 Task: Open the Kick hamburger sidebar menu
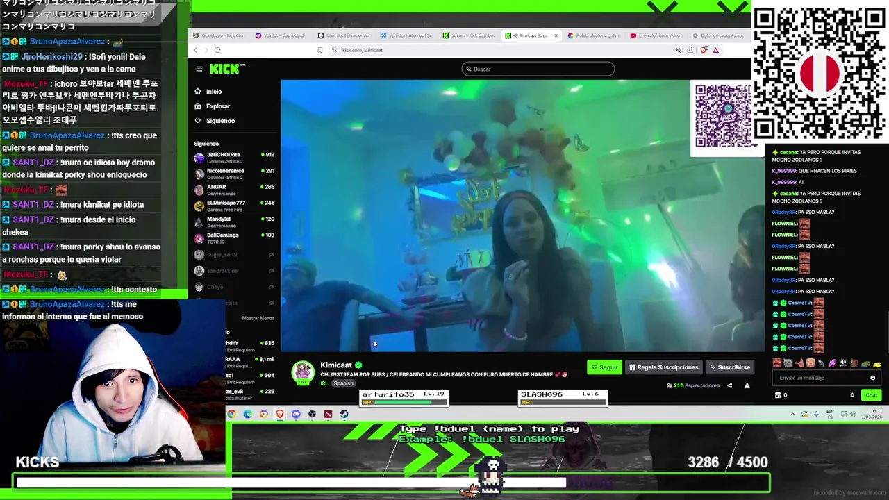pyautogui.click(x=199, y=69)
